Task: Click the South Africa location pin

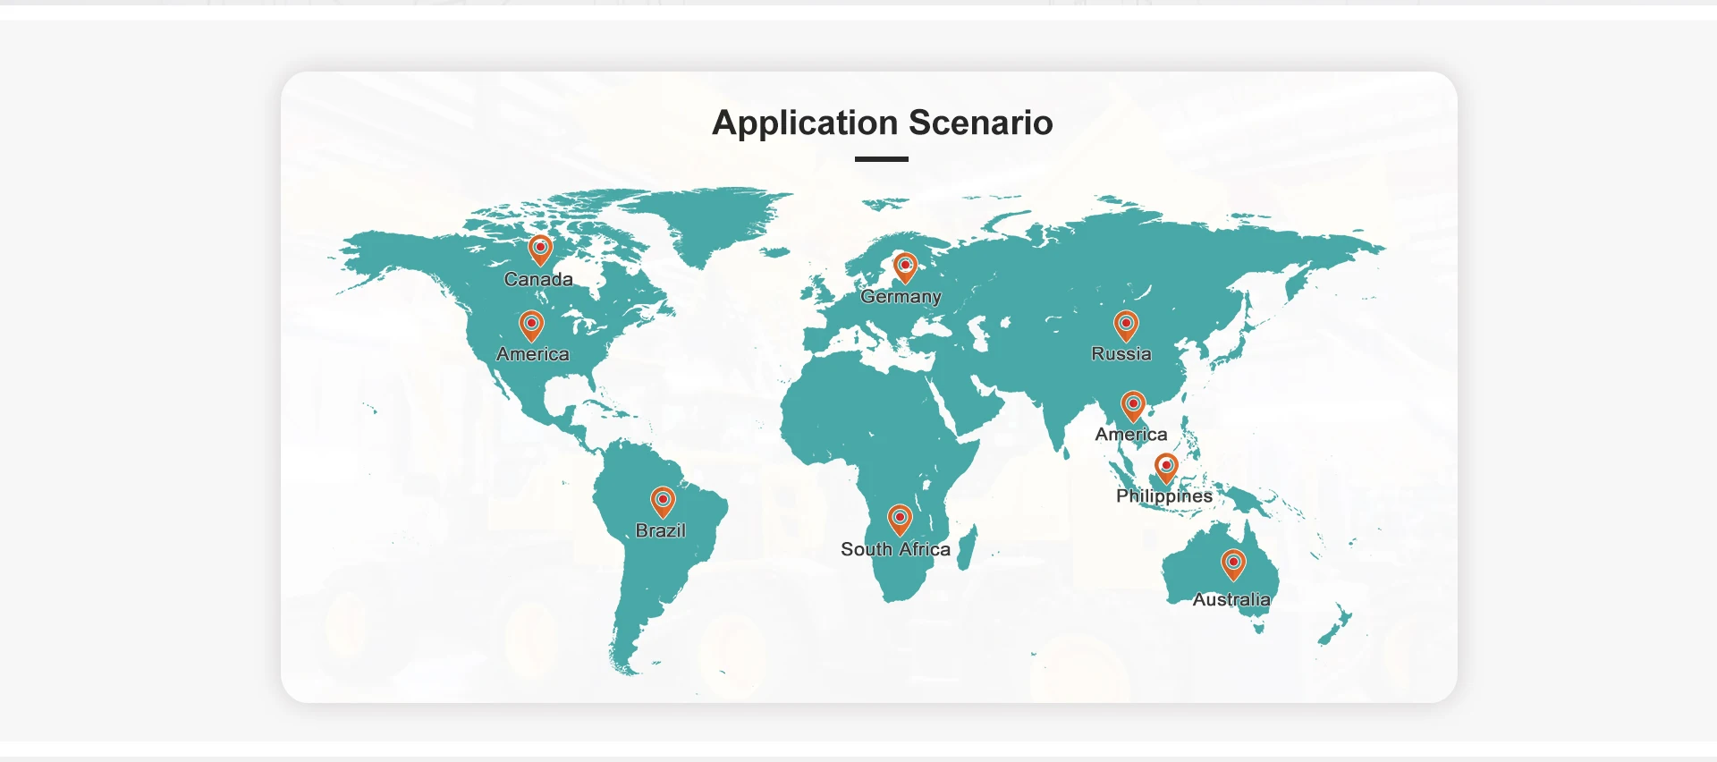Action: [x=900, y=519]
